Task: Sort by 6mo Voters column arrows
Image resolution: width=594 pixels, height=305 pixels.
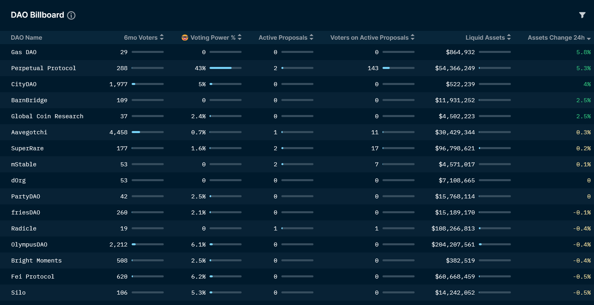Action: click(162, 37)
